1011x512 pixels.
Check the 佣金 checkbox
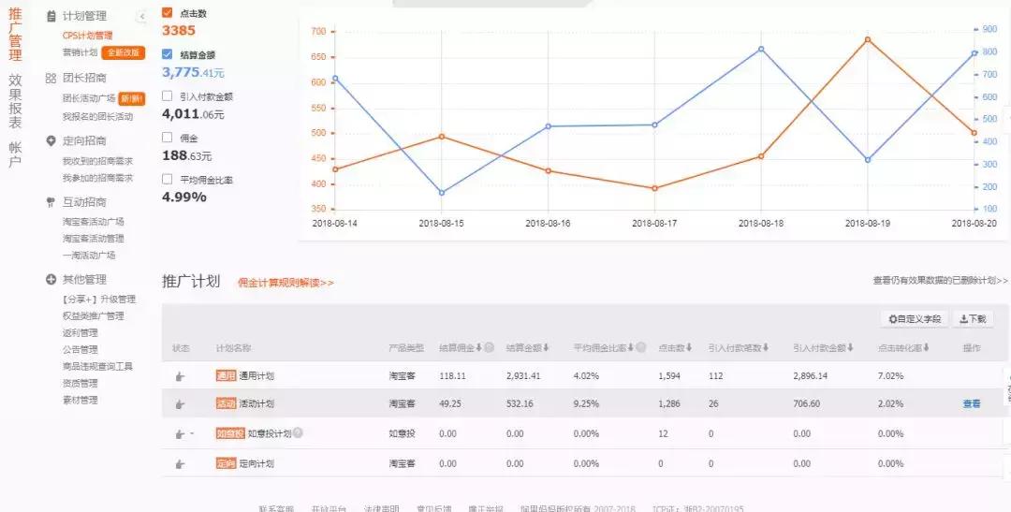(x=168, y=138)
